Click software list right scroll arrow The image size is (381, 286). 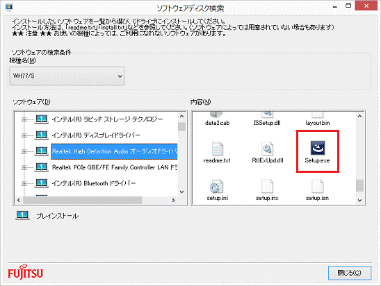[173, 200]
